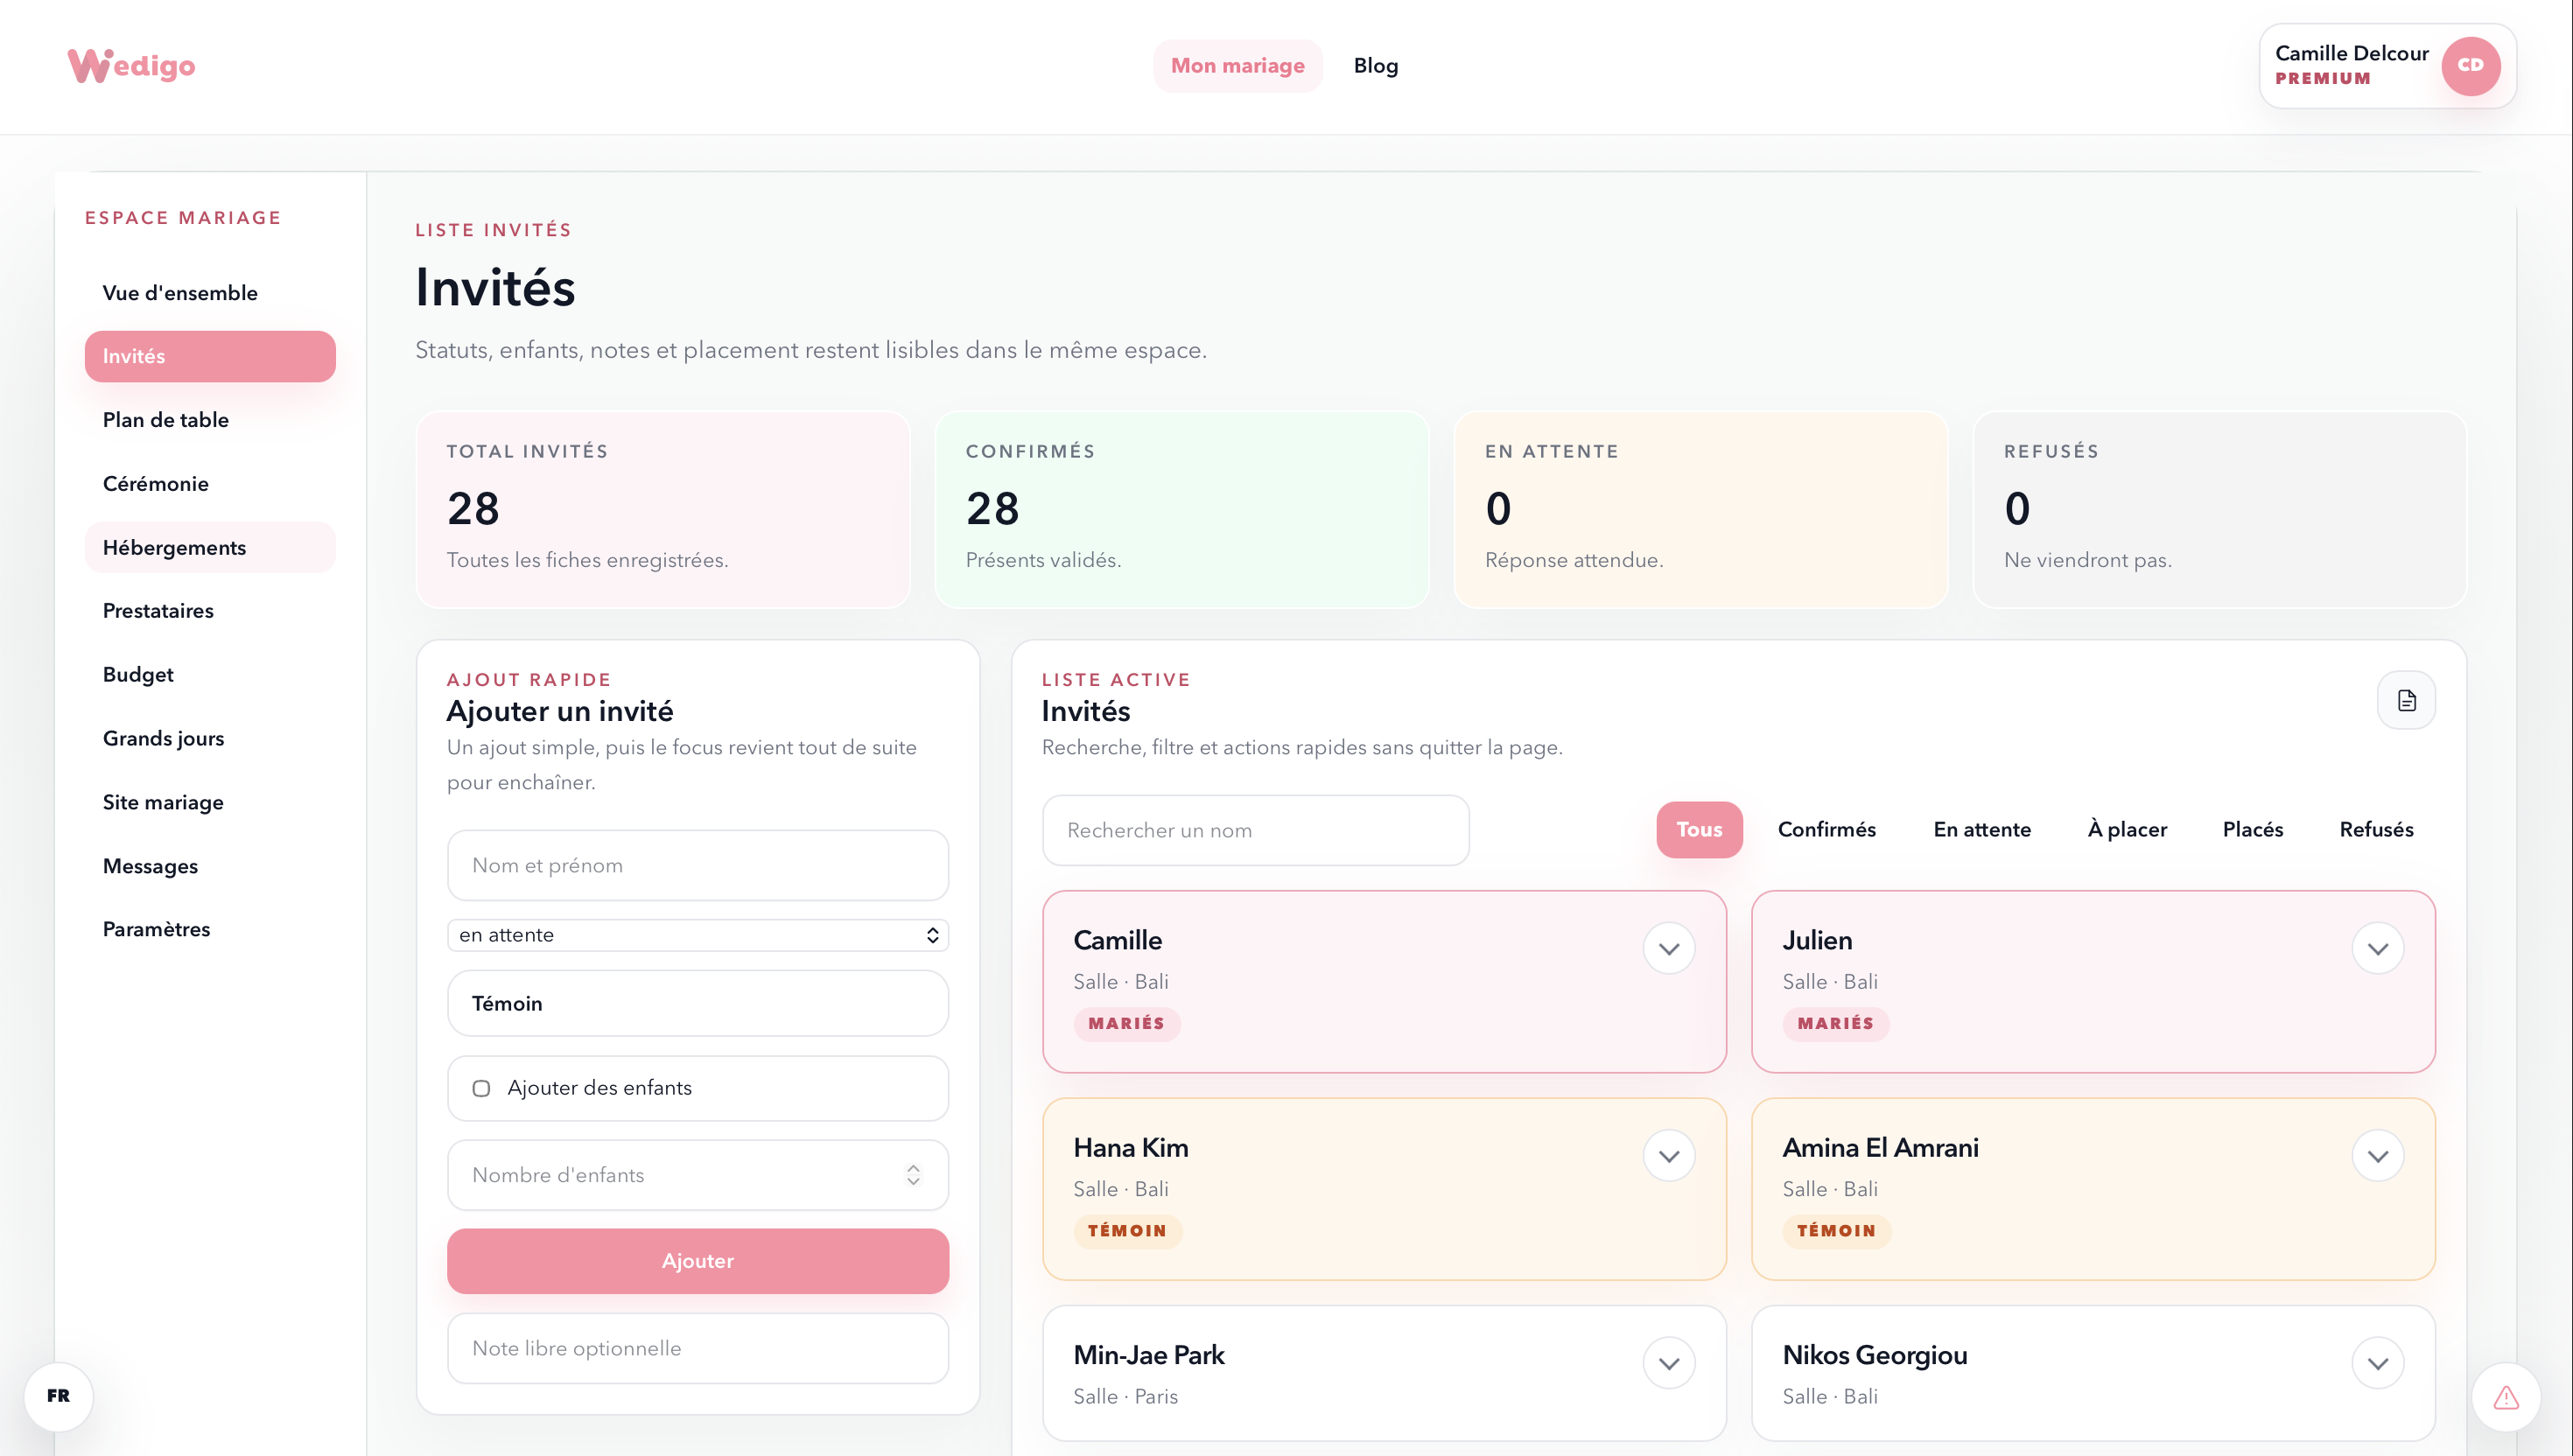
Task: Open the FR language switcher
Action: click(x=59, y=1396)
